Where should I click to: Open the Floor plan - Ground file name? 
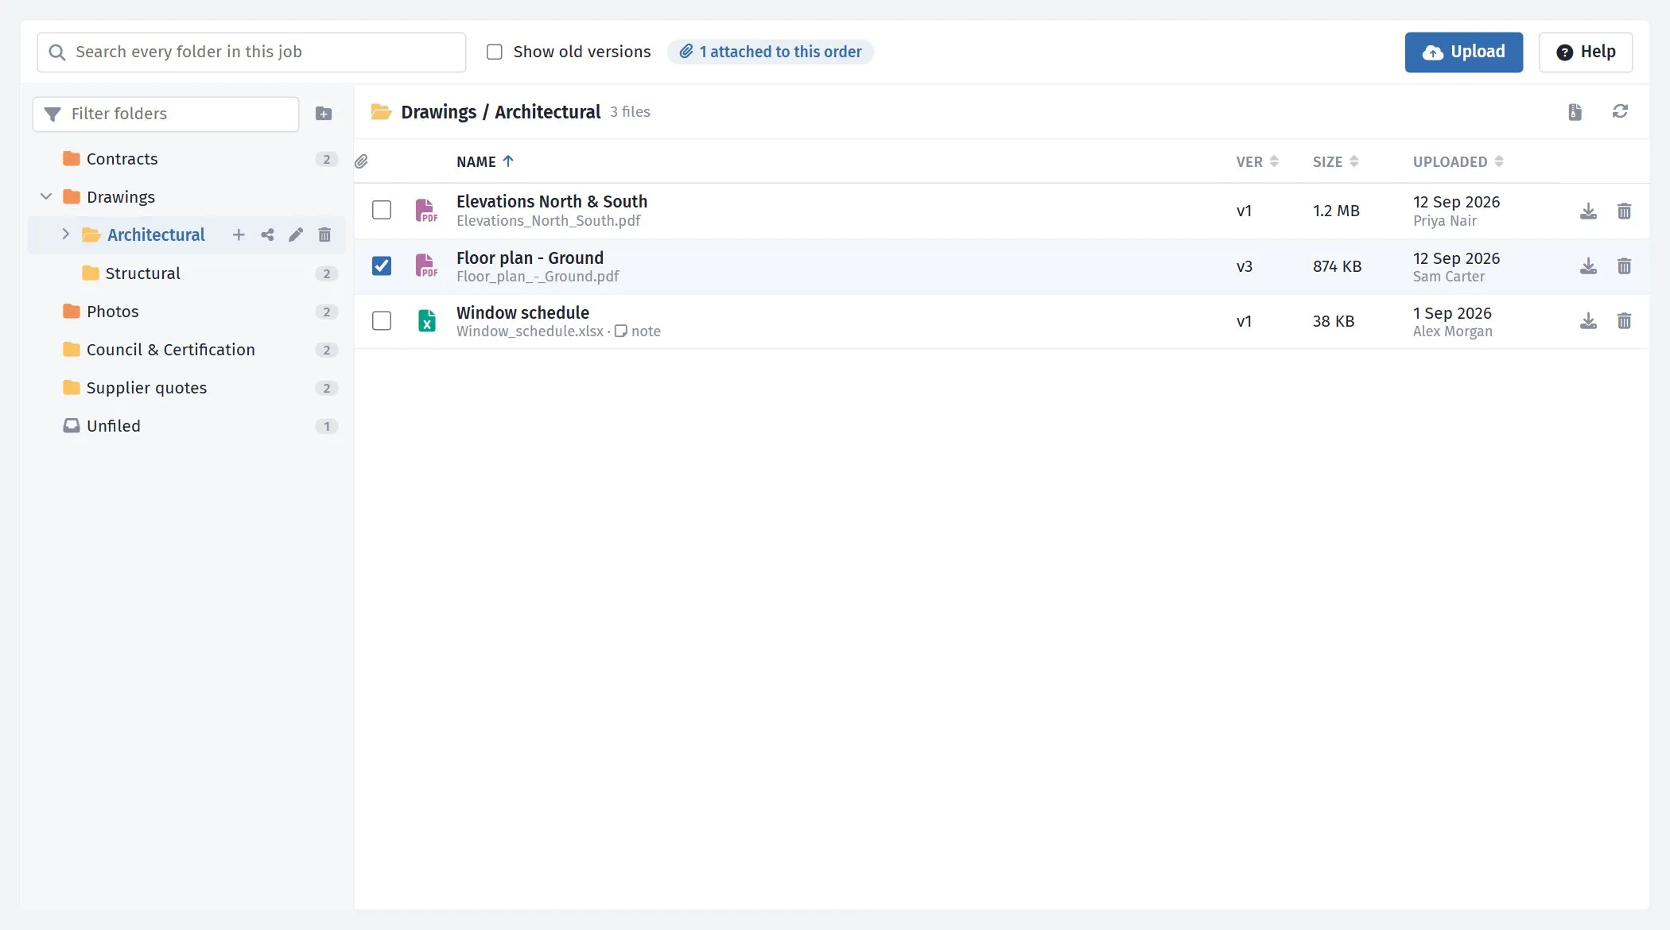(530, 258)
